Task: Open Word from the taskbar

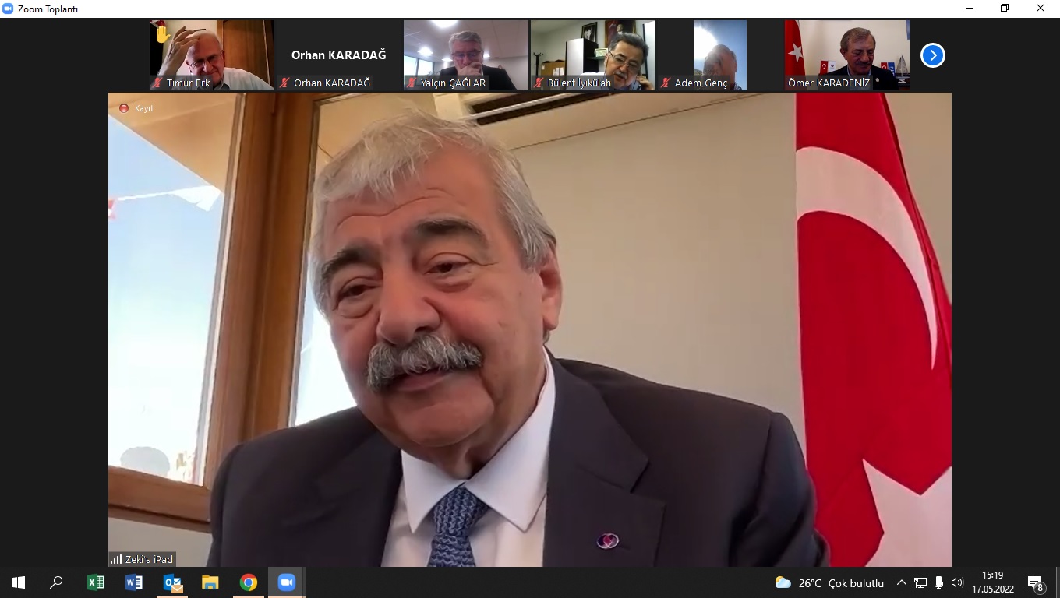Action: tap(133, 582)
